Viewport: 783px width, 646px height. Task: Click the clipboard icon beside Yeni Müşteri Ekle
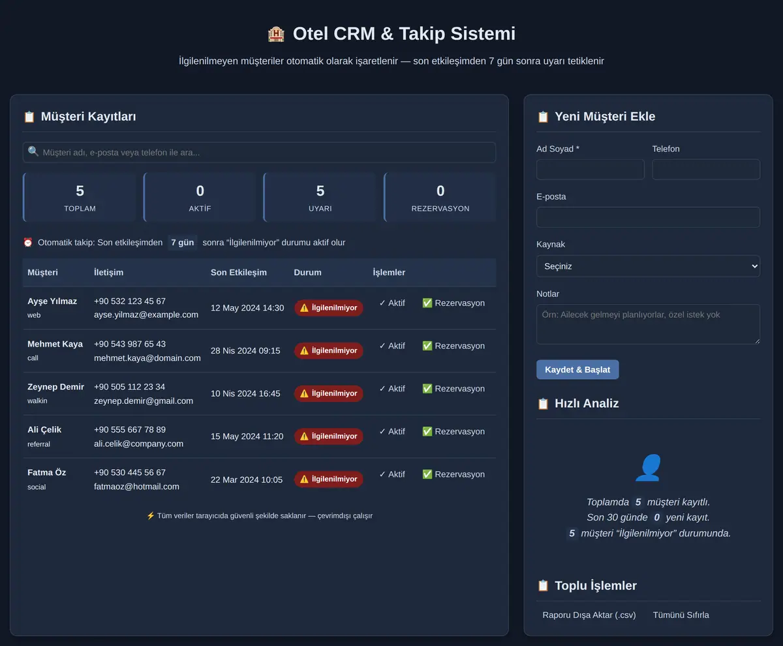[543, 117]
